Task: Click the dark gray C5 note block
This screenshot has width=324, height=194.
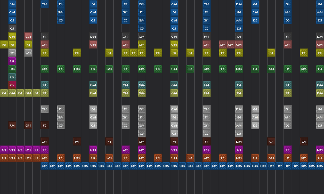Action: (12, 29)
